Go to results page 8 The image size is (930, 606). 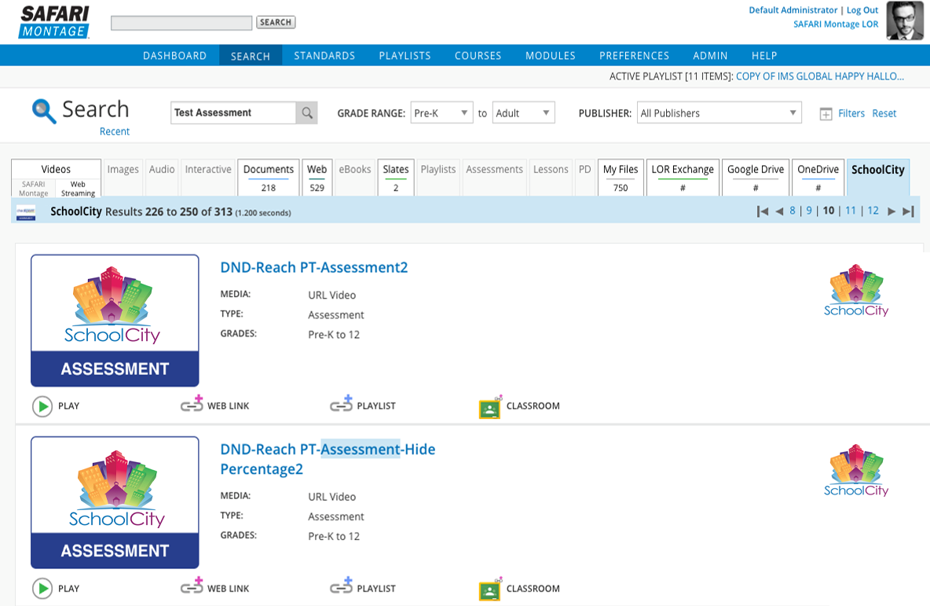coord(793,211)
